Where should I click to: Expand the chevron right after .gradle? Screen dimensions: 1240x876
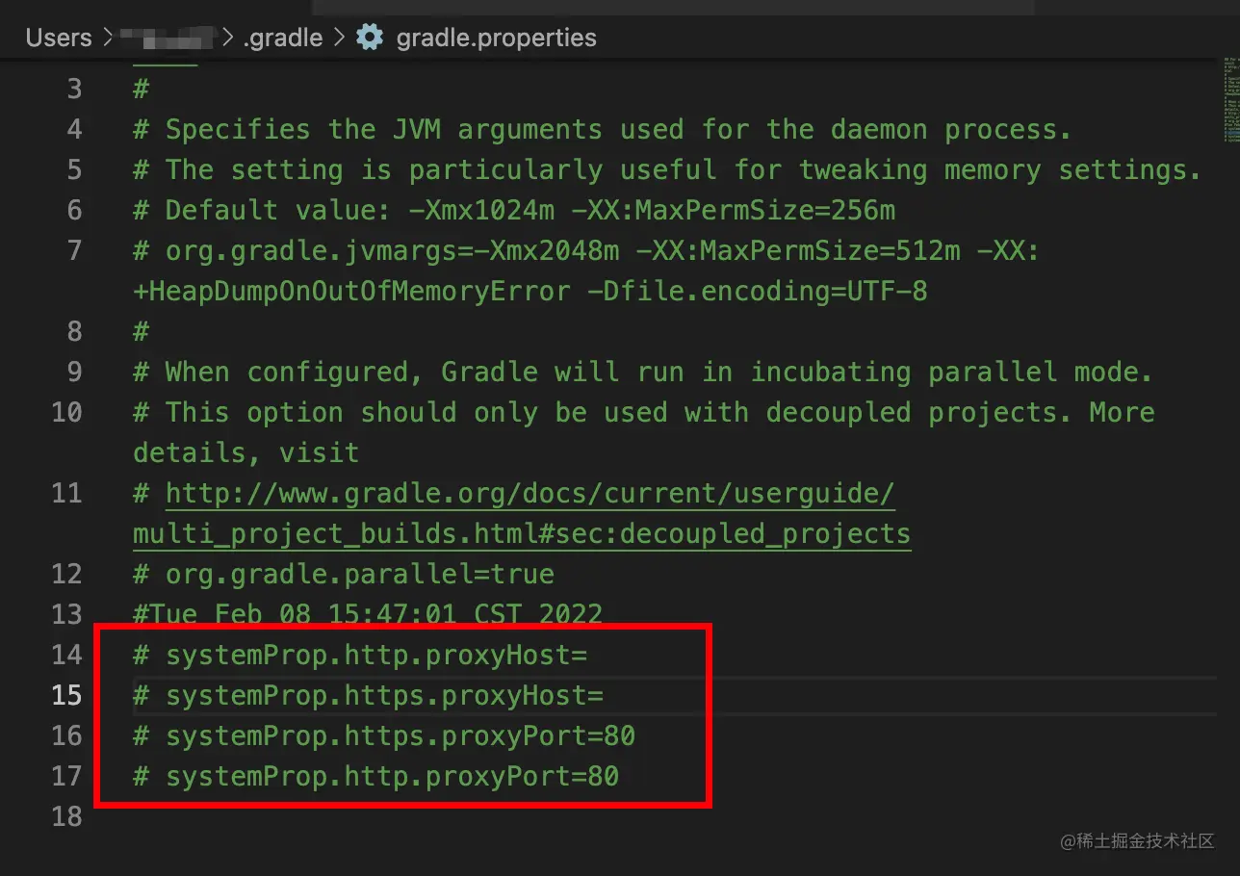[339, 38]
